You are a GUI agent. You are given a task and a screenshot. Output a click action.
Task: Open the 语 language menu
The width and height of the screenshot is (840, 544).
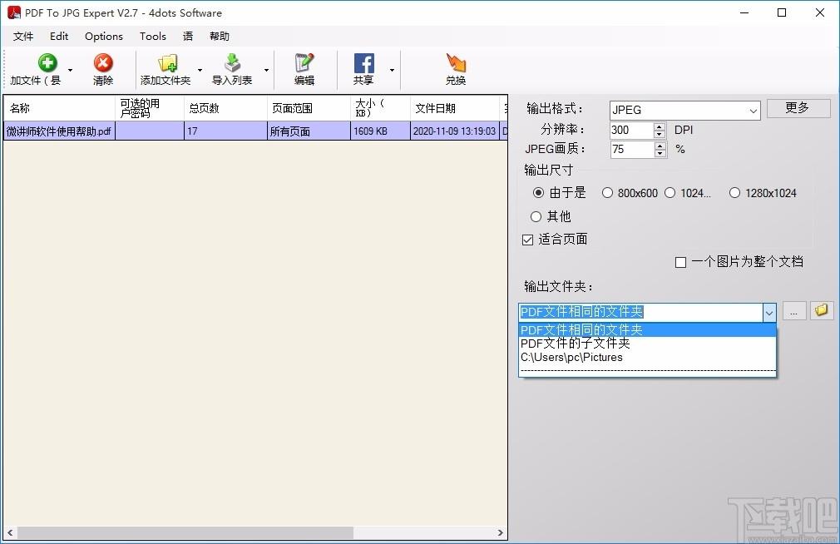click(187, 36)
